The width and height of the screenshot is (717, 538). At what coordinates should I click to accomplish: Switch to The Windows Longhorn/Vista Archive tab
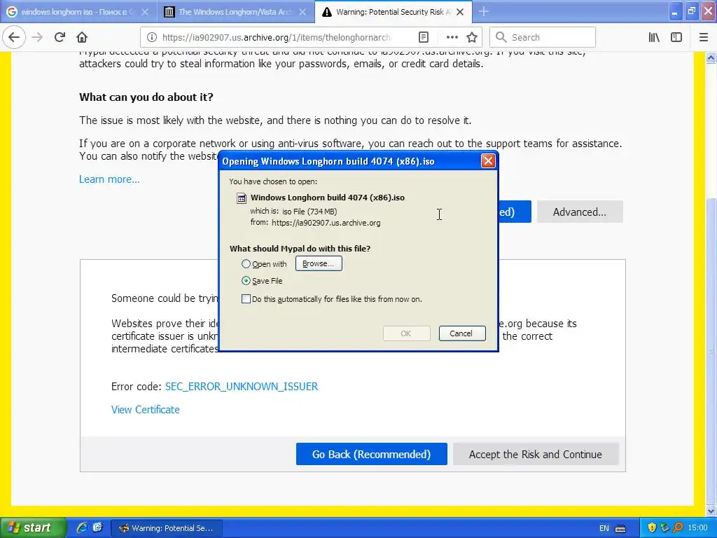(236, 12)
